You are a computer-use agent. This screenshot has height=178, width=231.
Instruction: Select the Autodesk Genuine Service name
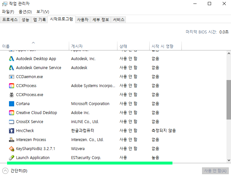(39, 68)
